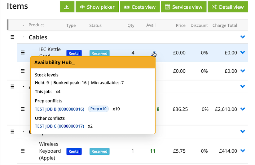Click drag handle on row below IEC Kettle Cord
Viewport: 255px width, 165px height.
coord(23,71)
